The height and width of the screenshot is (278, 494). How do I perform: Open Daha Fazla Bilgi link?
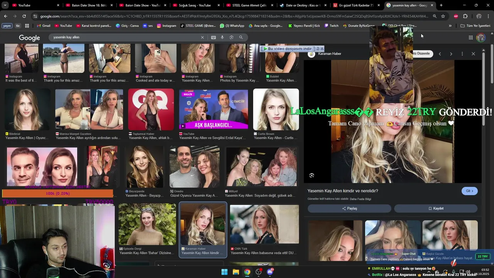click(360, 199)
